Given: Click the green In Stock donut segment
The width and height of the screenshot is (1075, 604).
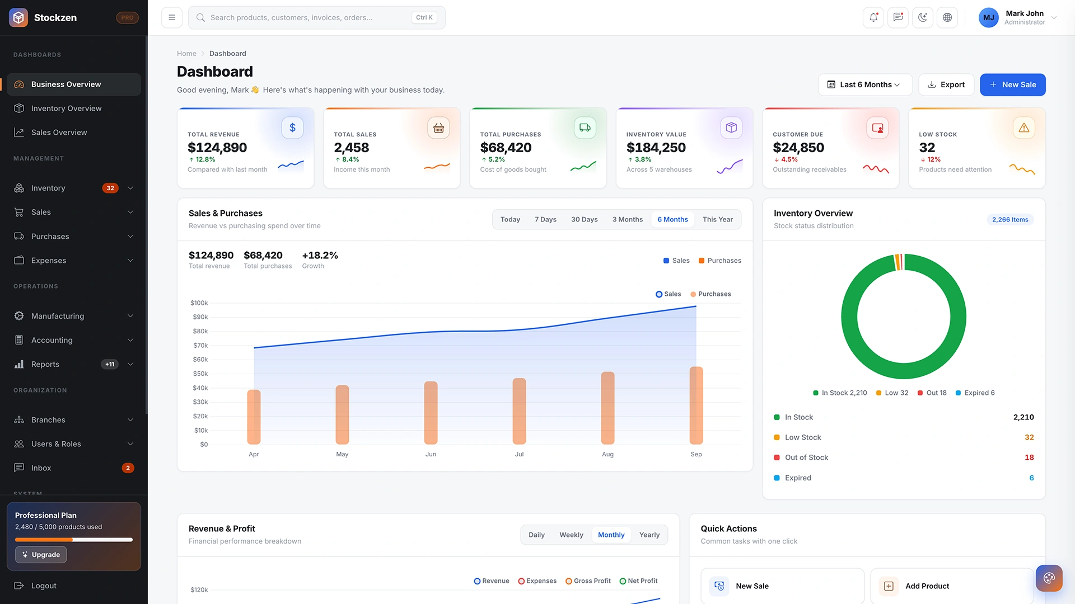Looking at the screenshot, I should [x=904, y=371].
